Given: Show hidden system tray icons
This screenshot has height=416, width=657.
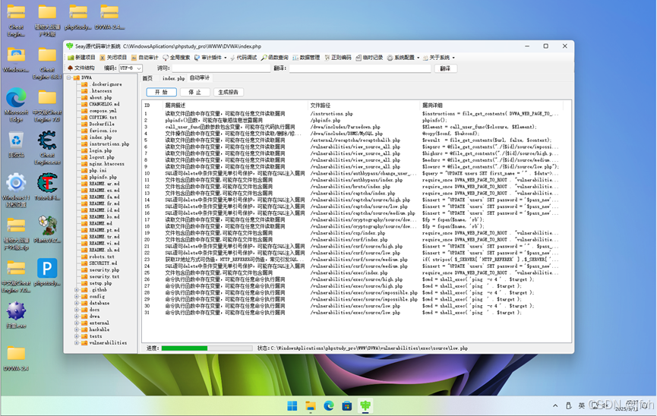Looking at the screenshot, I should (555, 405).
